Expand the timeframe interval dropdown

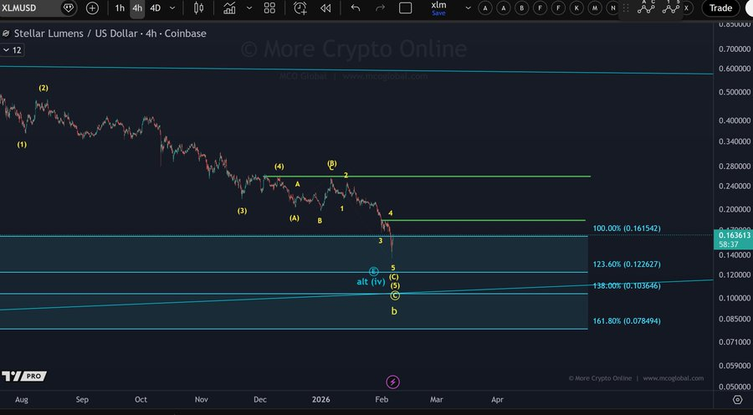coord(173,8)
